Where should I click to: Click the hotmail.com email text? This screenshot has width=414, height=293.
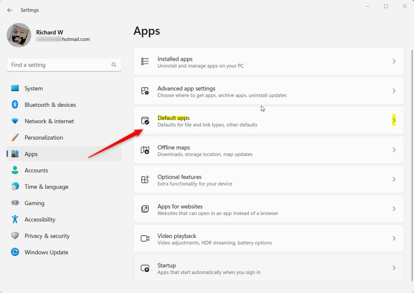pyautogui.click(x=76, y=39)
